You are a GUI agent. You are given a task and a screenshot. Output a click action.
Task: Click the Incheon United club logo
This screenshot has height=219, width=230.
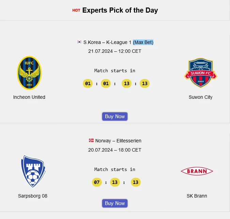click(29, 73)
